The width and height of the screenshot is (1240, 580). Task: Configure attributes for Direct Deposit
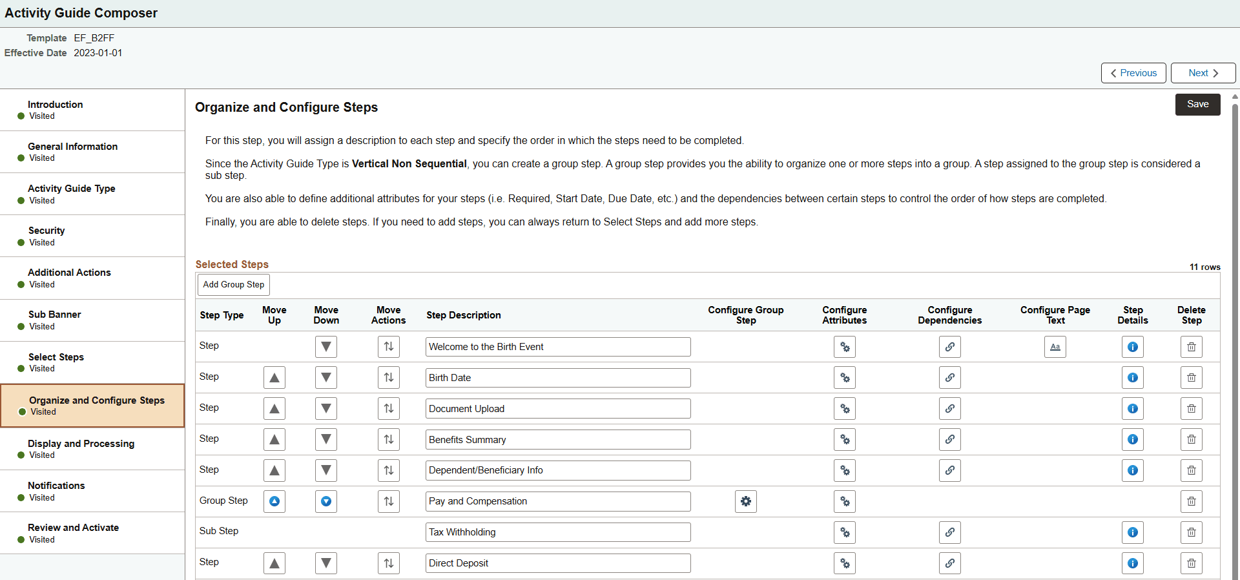[845, 564]
